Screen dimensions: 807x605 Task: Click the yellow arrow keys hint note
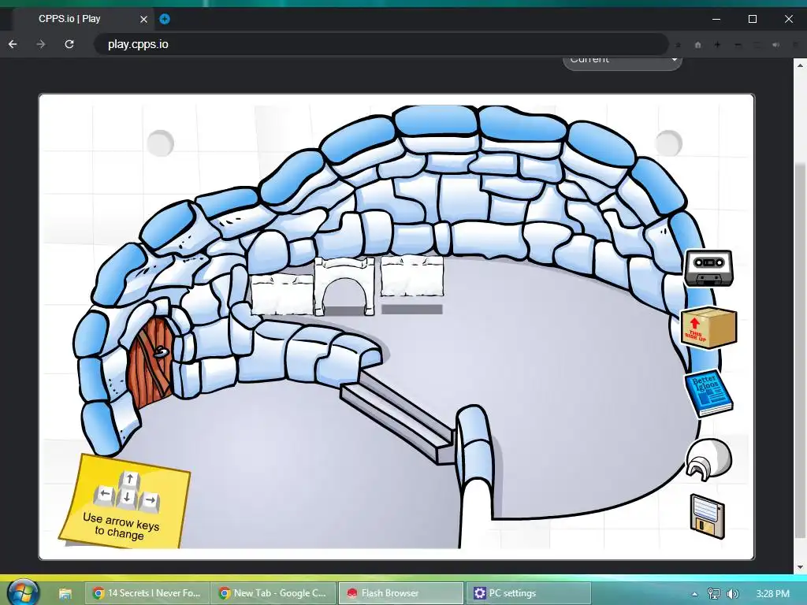tap(125, 501)
